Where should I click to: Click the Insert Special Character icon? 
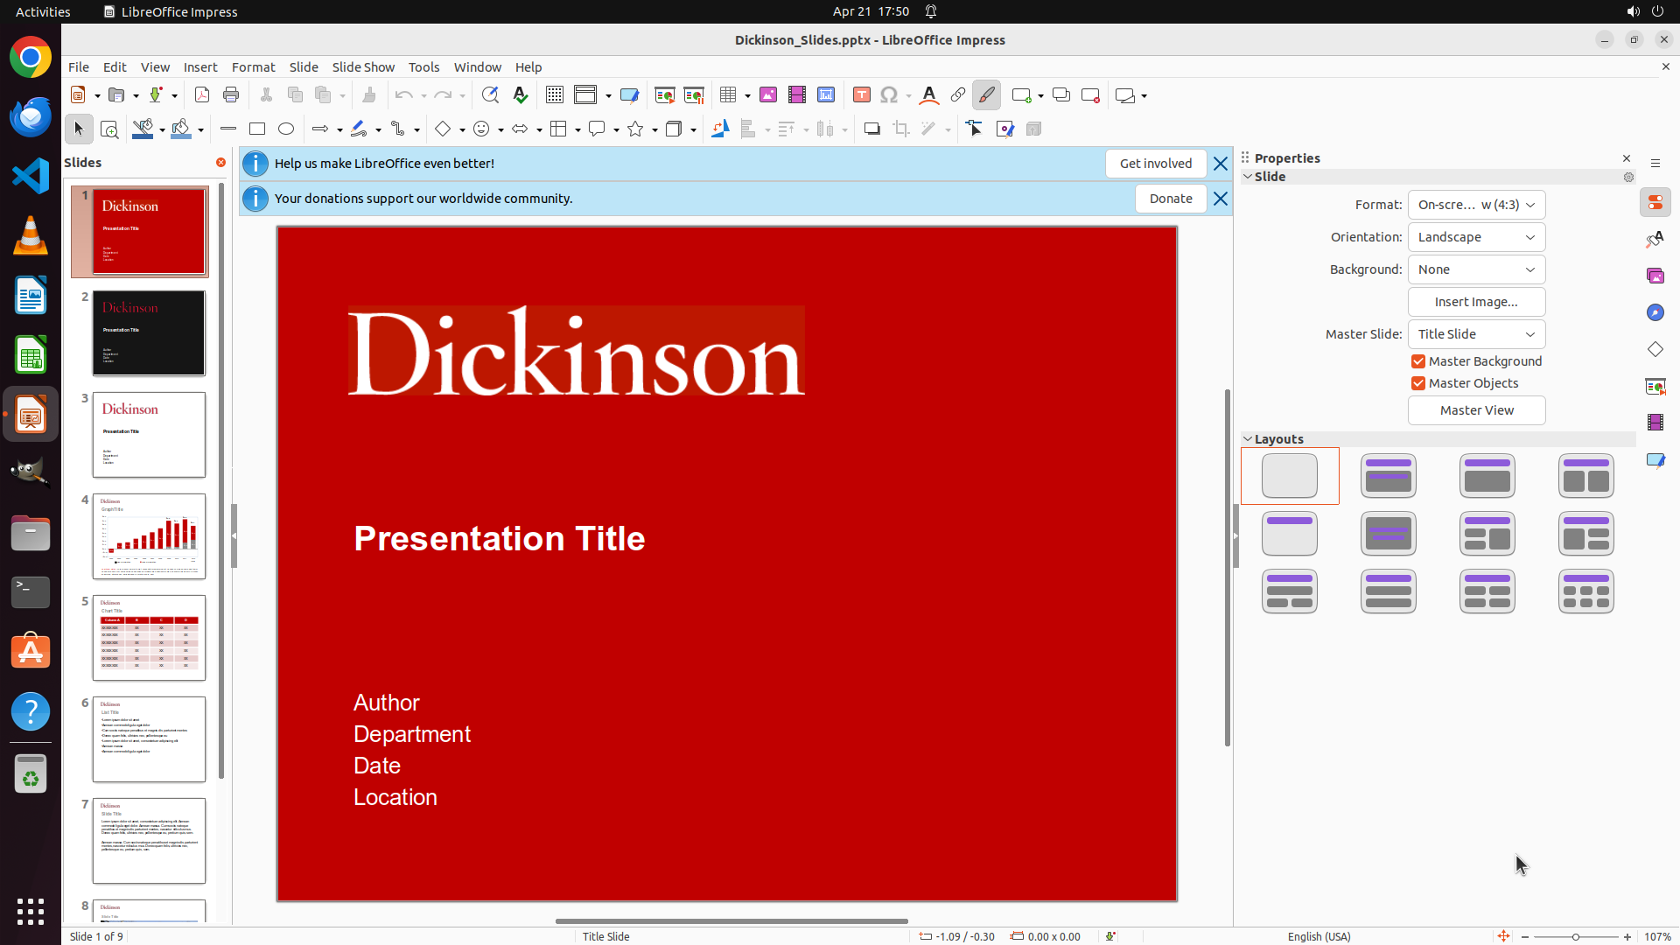889,95
